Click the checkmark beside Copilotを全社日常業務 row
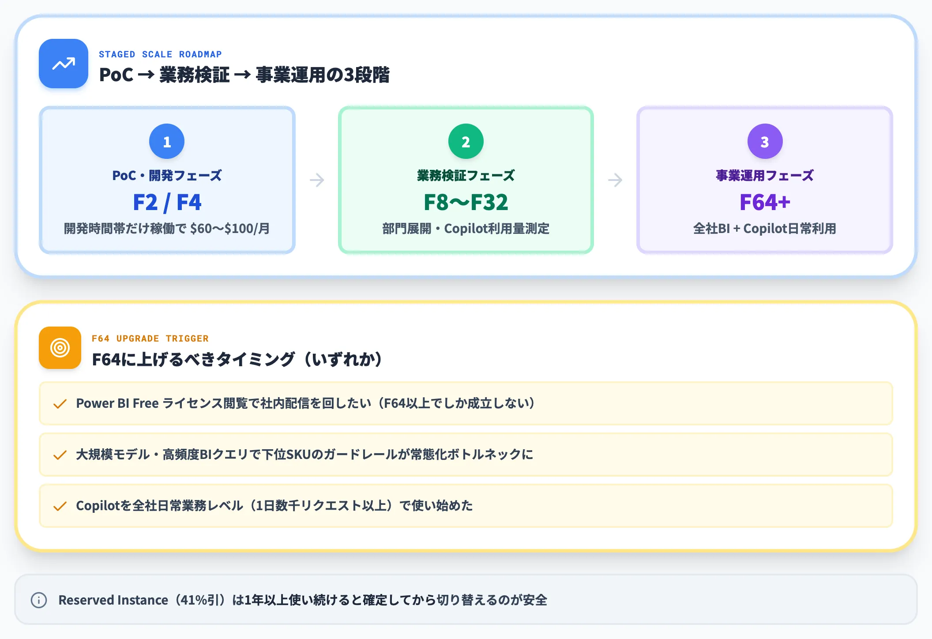The height and width of the screenshot is (639, 932). point(60,506)
